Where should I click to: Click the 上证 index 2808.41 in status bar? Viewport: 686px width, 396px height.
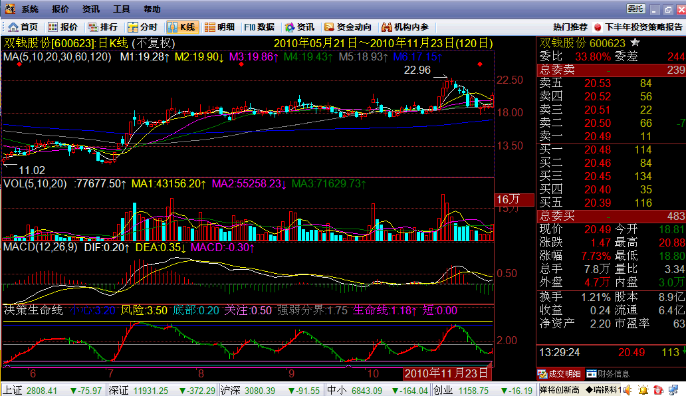click(53, 390)
